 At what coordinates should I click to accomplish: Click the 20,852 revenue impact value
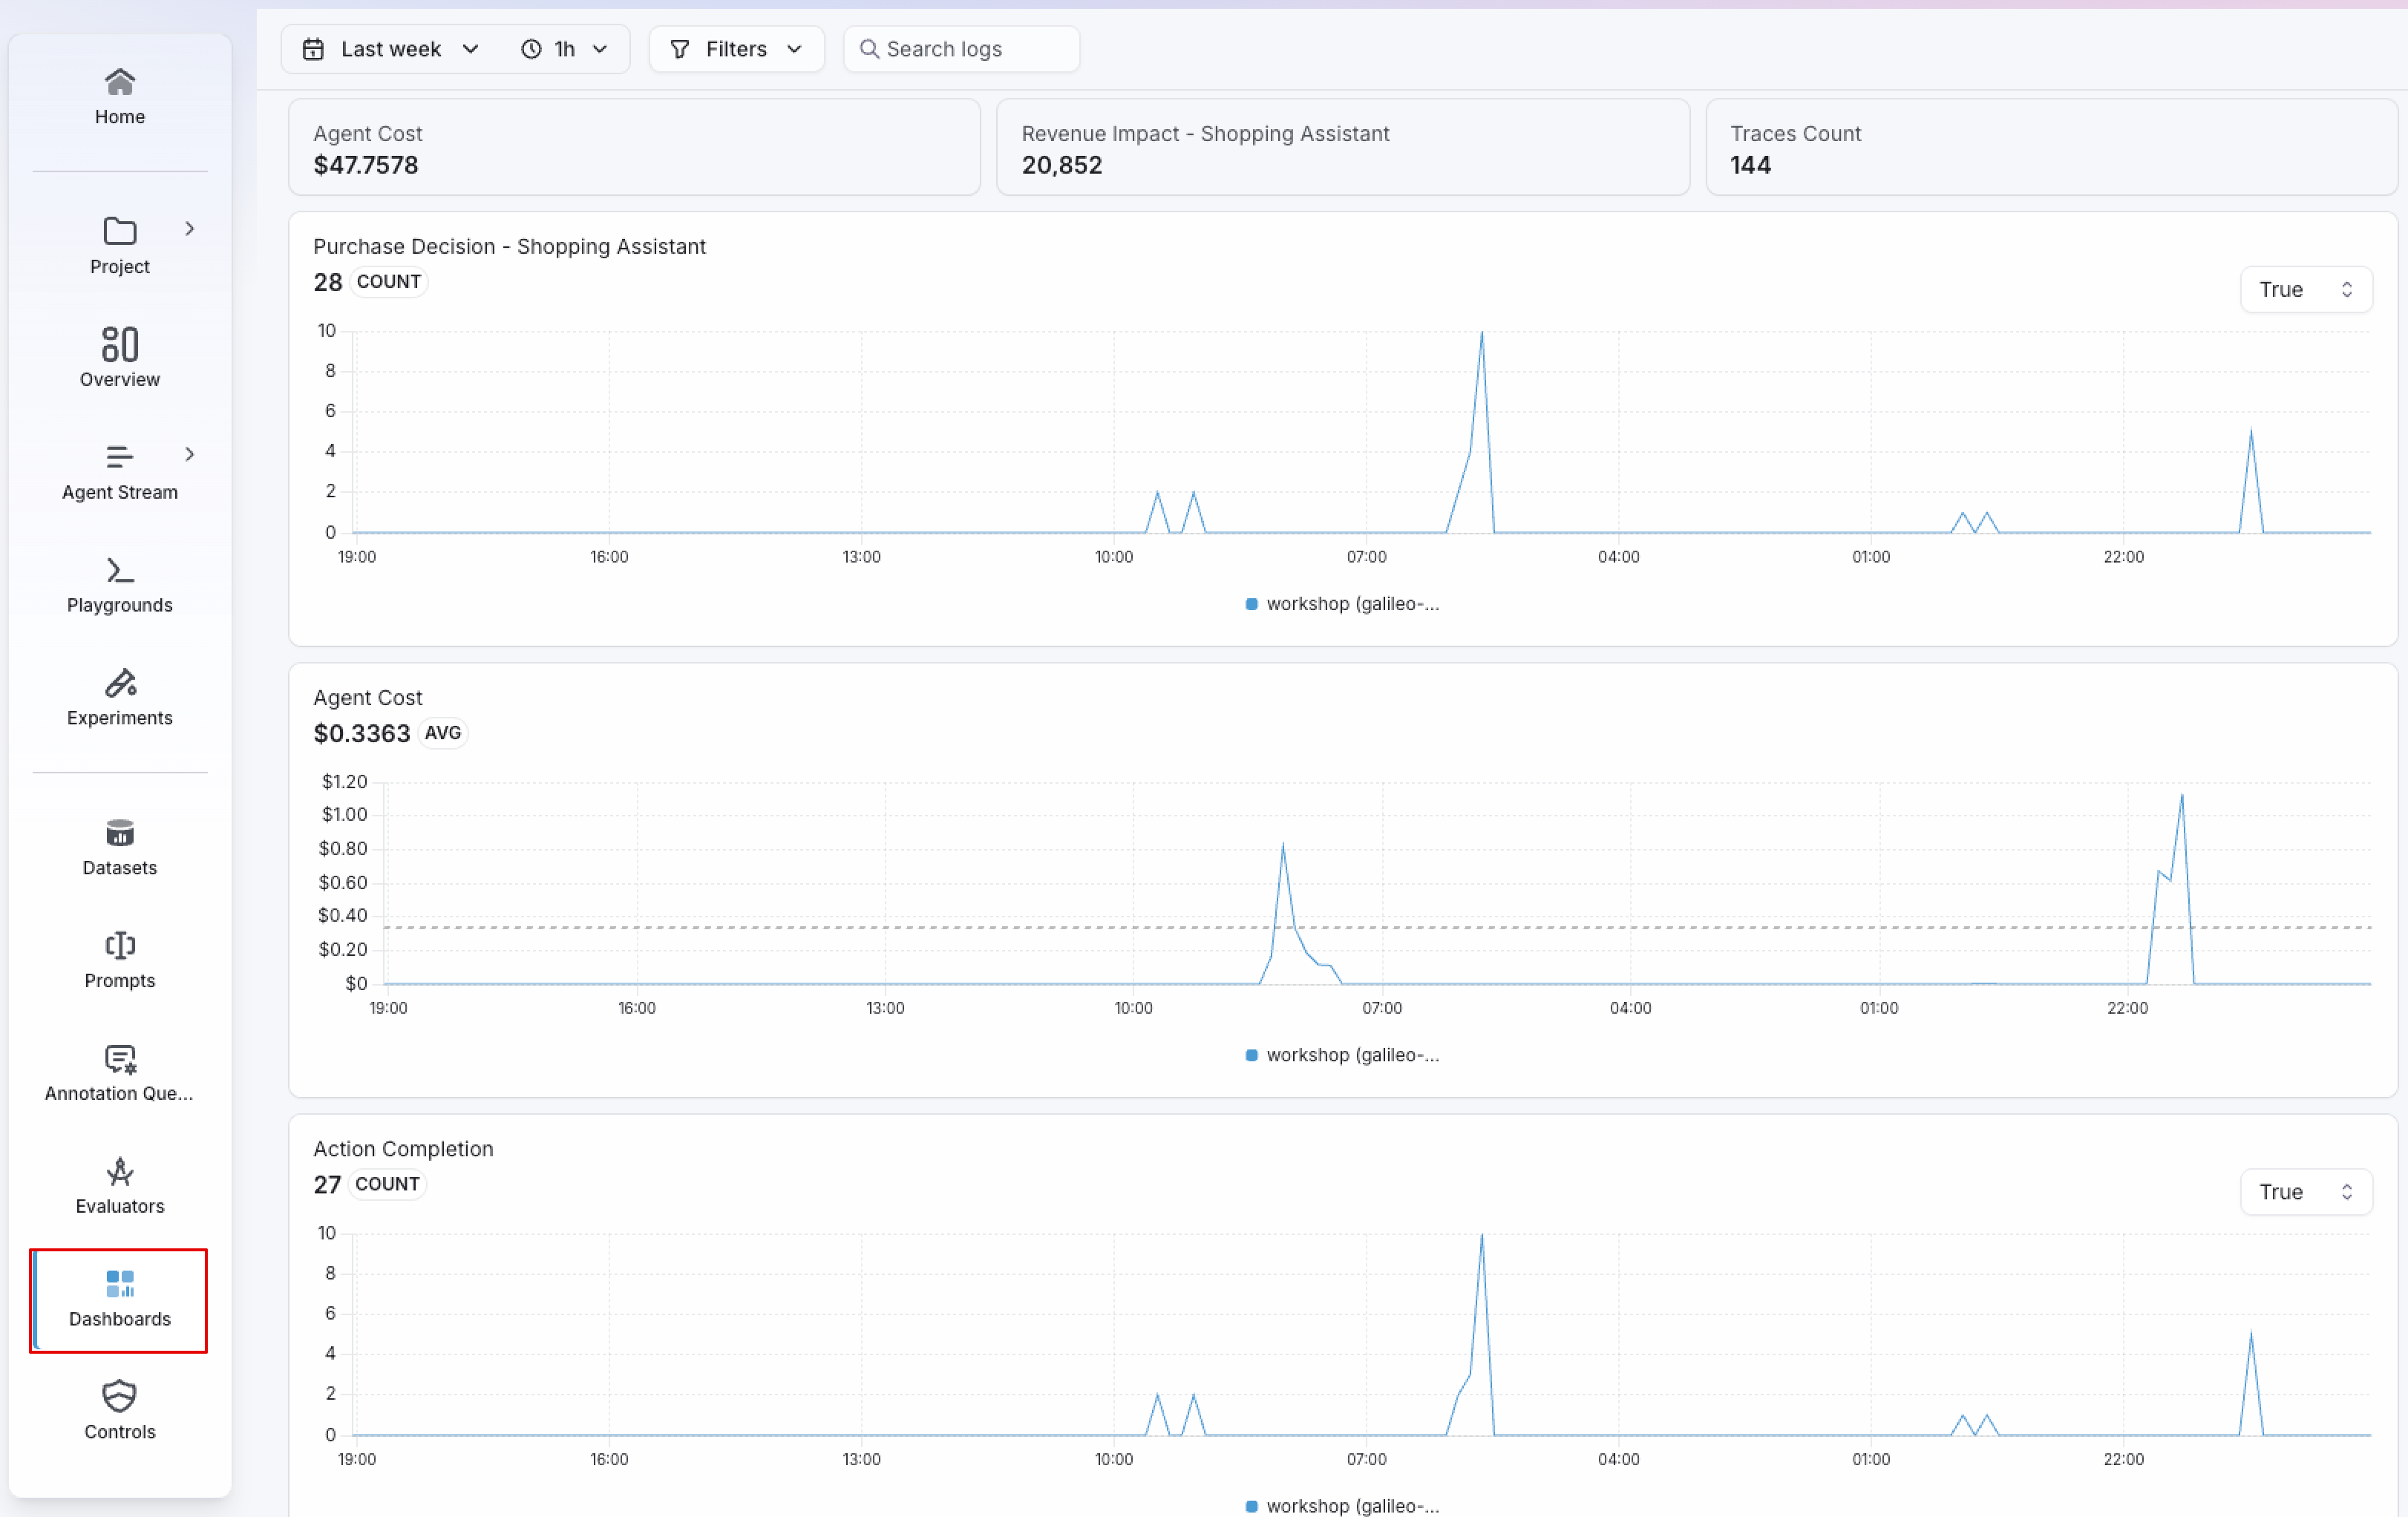point(1062,165)
